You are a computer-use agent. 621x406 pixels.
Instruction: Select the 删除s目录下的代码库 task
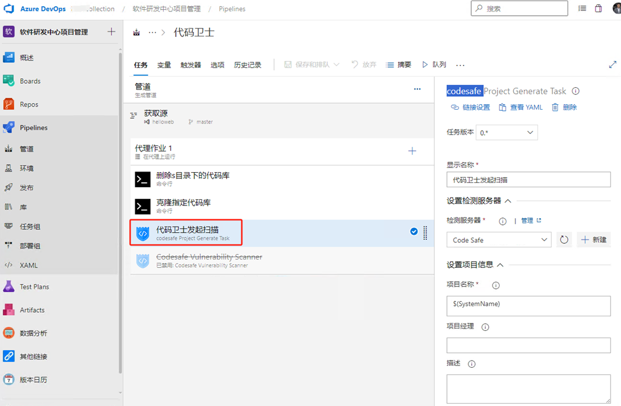(x=283, y=179)
